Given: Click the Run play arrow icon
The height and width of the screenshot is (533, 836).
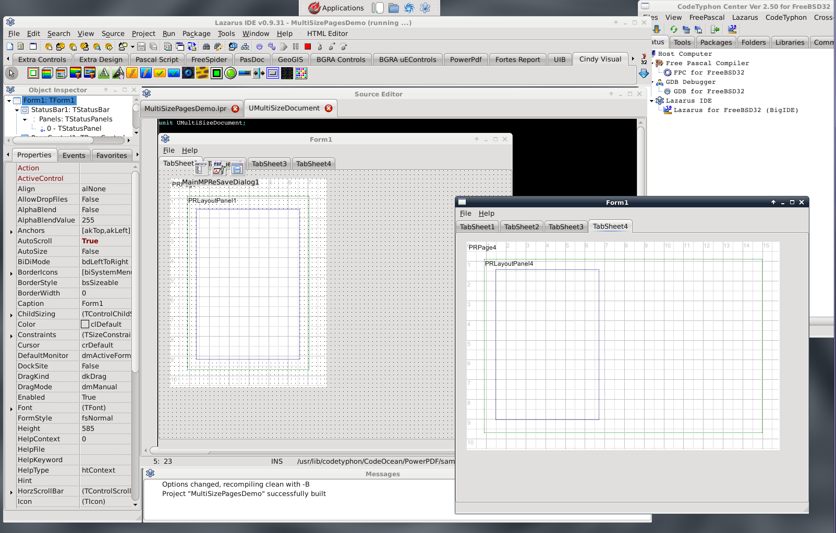Looking at the screenshot, I should pos(284,46).
